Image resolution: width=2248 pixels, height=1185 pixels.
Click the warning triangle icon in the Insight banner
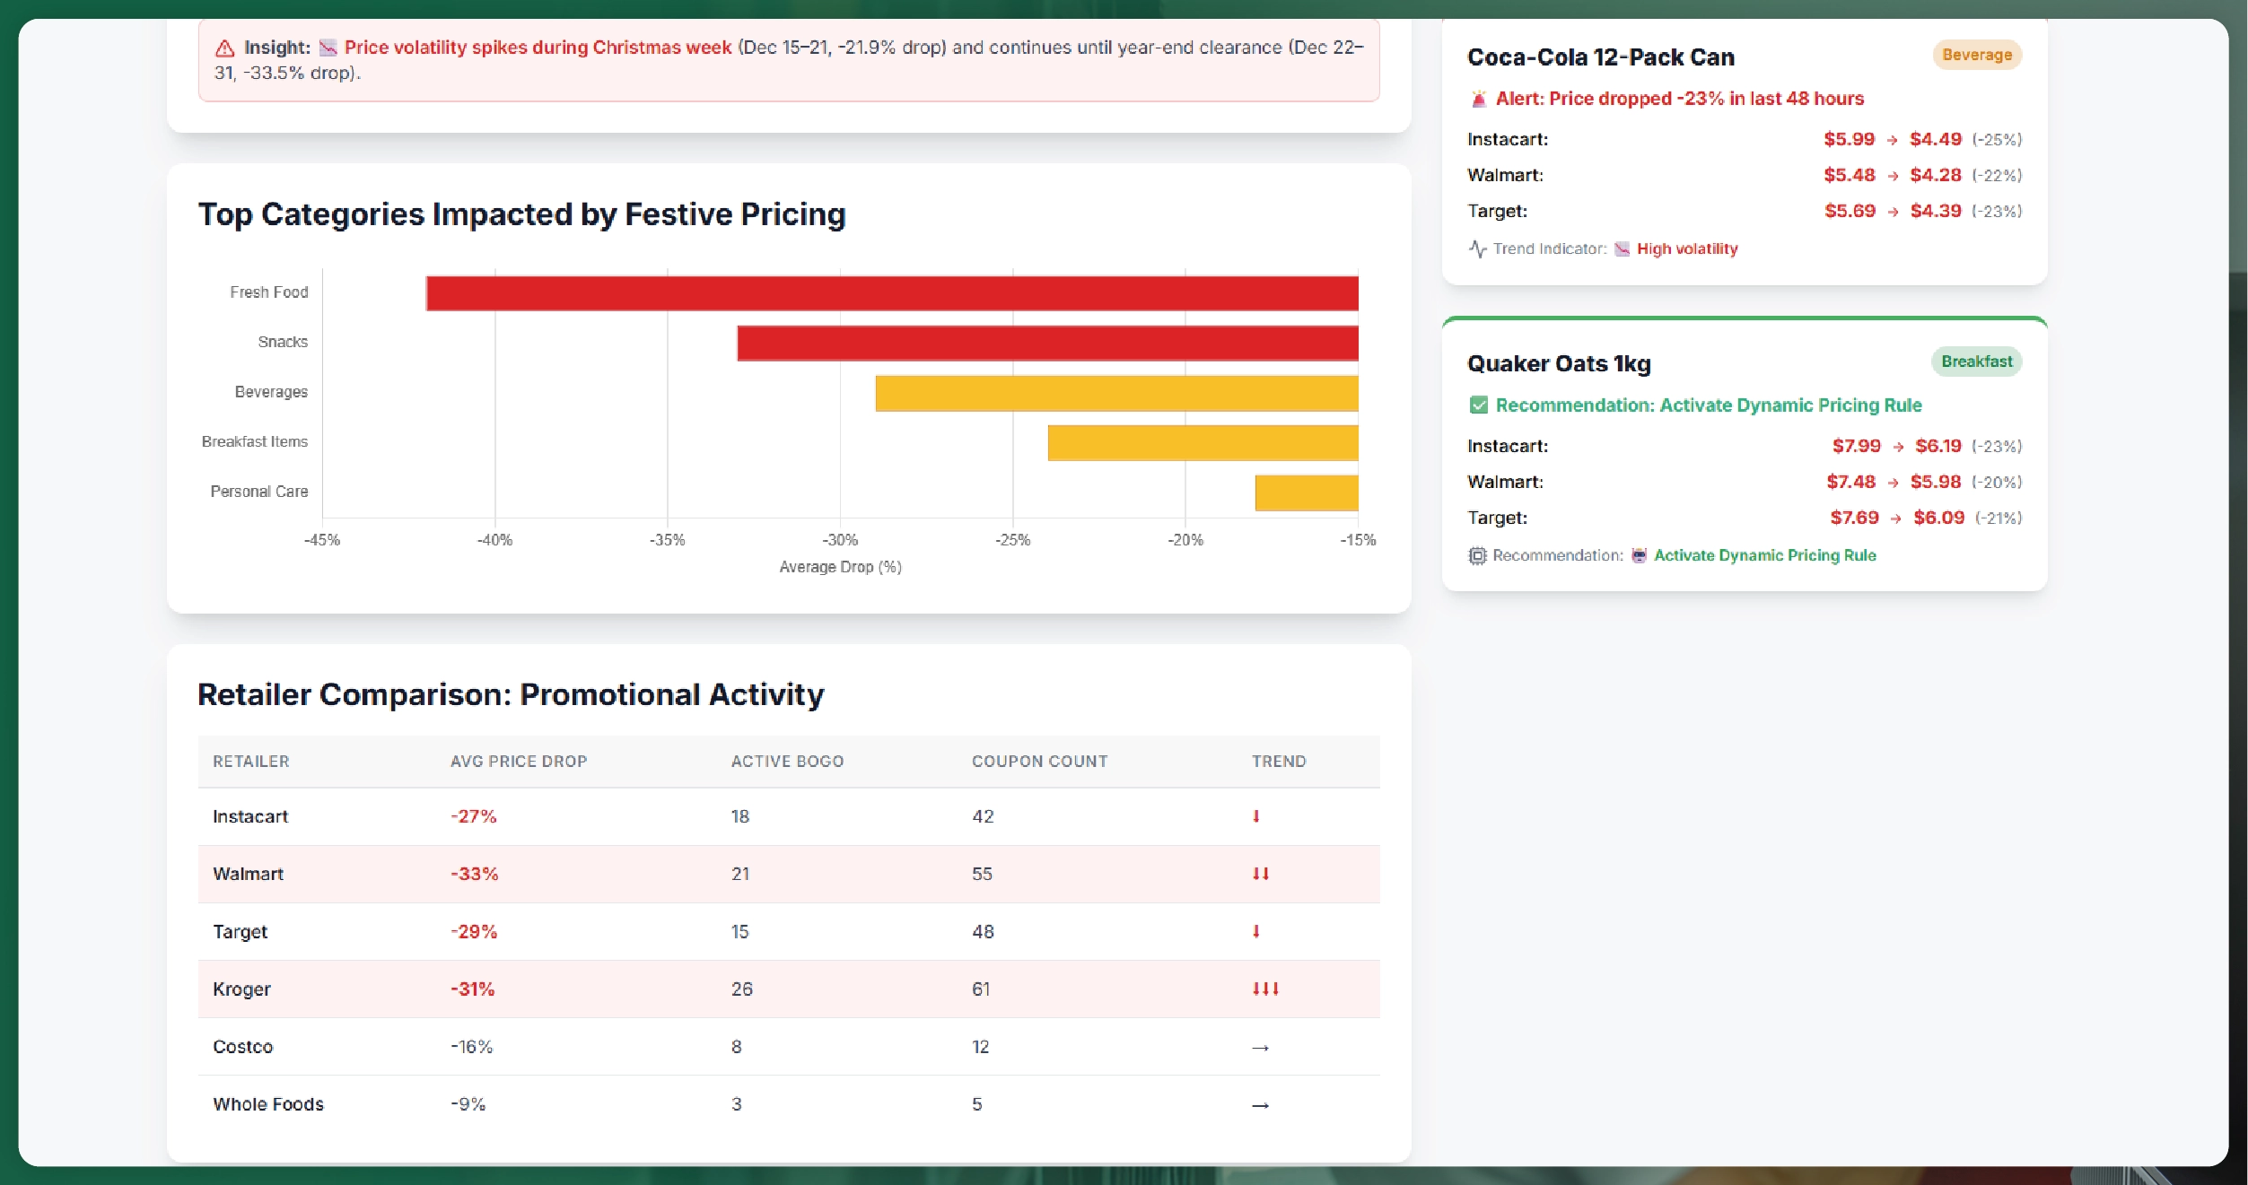tap(223, 48)
